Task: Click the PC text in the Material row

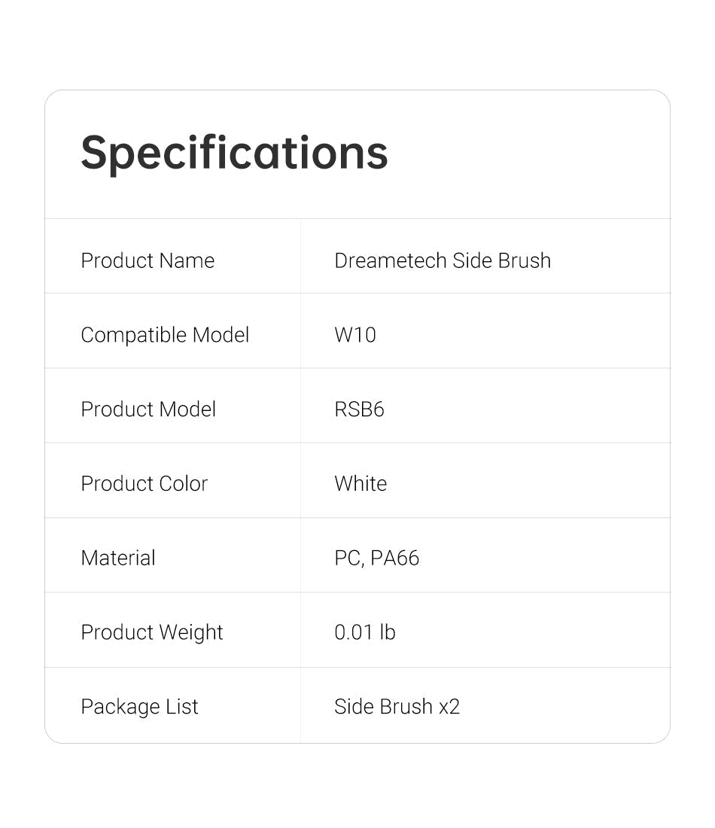Action: tap(347, 559)
